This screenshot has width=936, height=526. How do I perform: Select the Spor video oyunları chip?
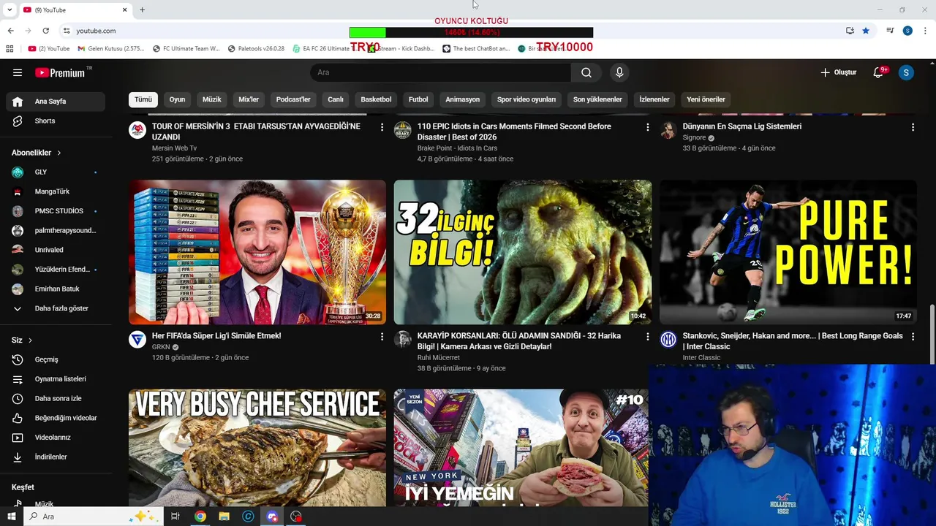point(526,99)
